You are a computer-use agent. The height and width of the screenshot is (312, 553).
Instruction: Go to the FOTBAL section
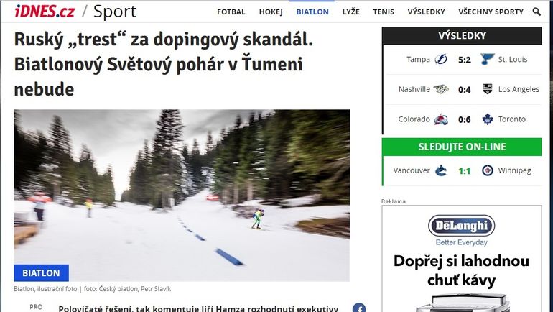231,12
